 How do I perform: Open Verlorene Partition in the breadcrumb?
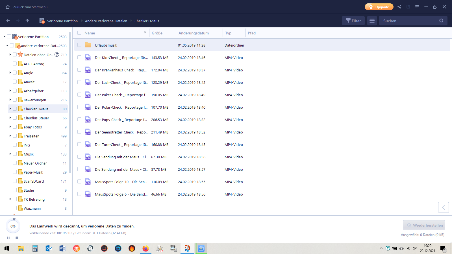[62, 21]
